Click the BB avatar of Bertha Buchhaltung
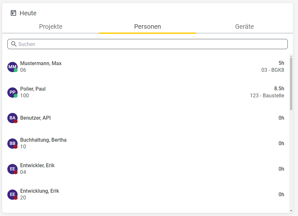This screenshot has height=216, width=298. tap(12, 143)
